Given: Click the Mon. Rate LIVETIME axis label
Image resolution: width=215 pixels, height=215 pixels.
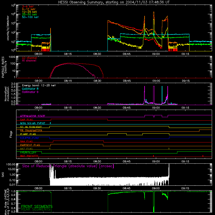Looking at the screenshot, I should tap(7, 202).
